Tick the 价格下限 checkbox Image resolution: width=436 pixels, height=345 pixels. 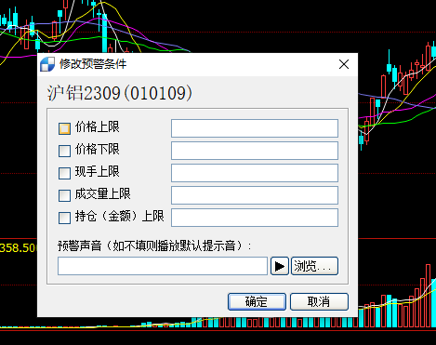(x=64, y=151)
